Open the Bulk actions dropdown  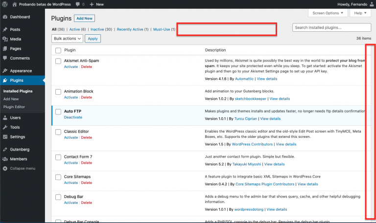[67, 39]
